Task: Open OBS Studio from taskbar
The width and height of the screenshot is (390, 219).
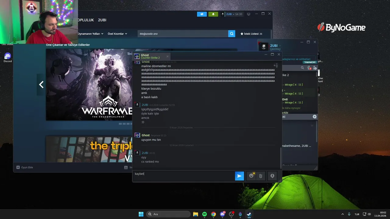Action: pos(231,214)
